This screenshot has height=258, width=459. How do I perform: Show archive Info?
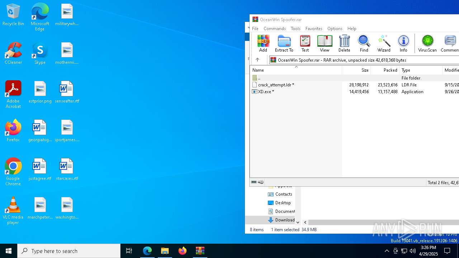pyautogui.click(x=403, y=43)
